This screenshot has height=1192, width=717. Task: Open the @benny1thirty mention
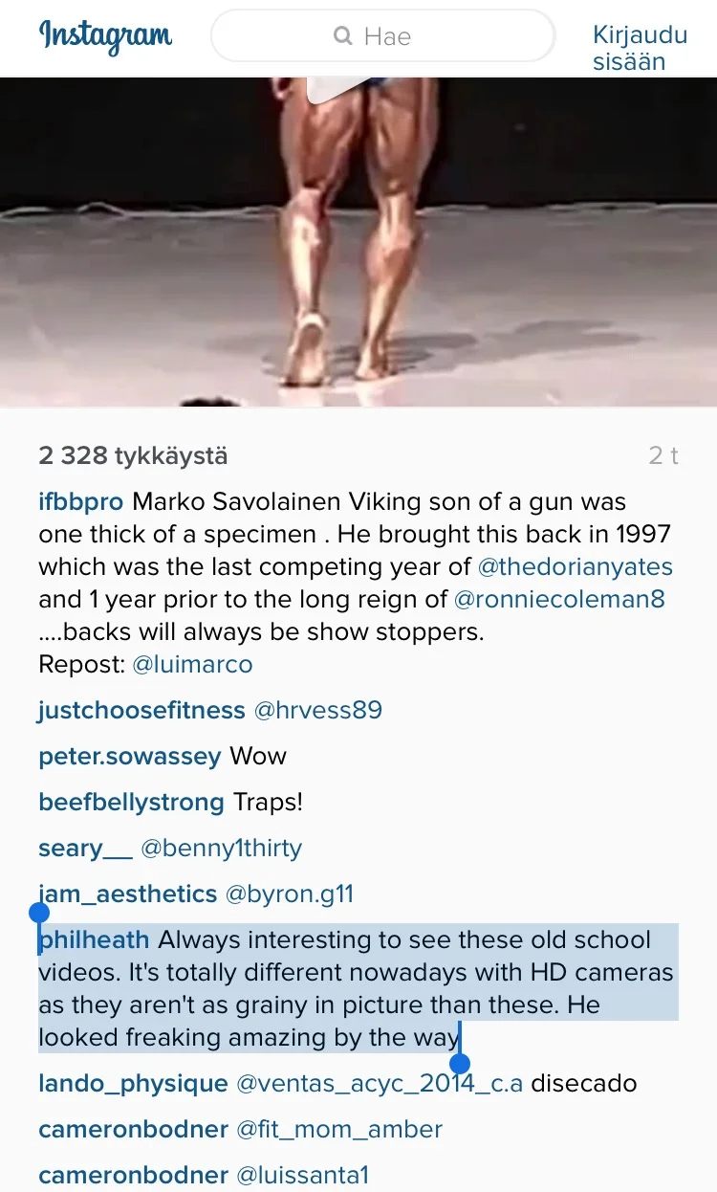coord(221,848)
